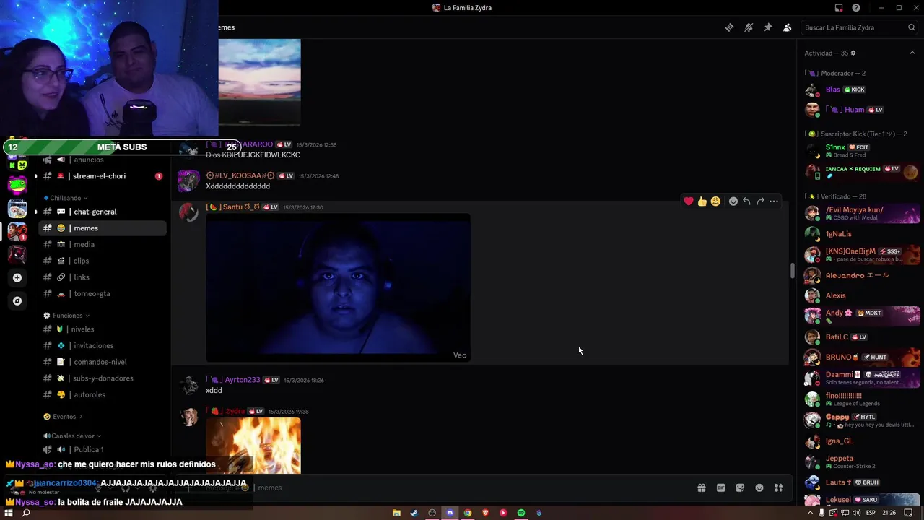Select the memes channel

coord(103,228)
